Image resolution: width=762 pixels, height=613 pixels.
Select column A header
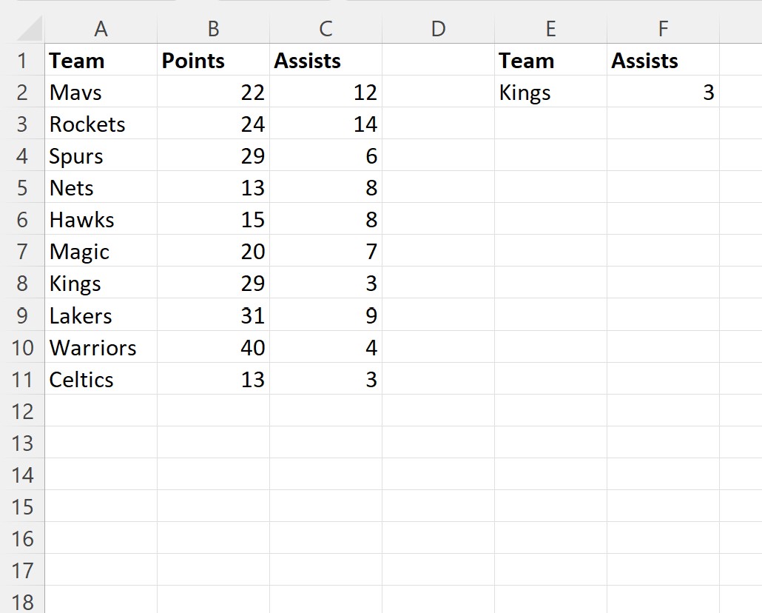pos(101,29)
